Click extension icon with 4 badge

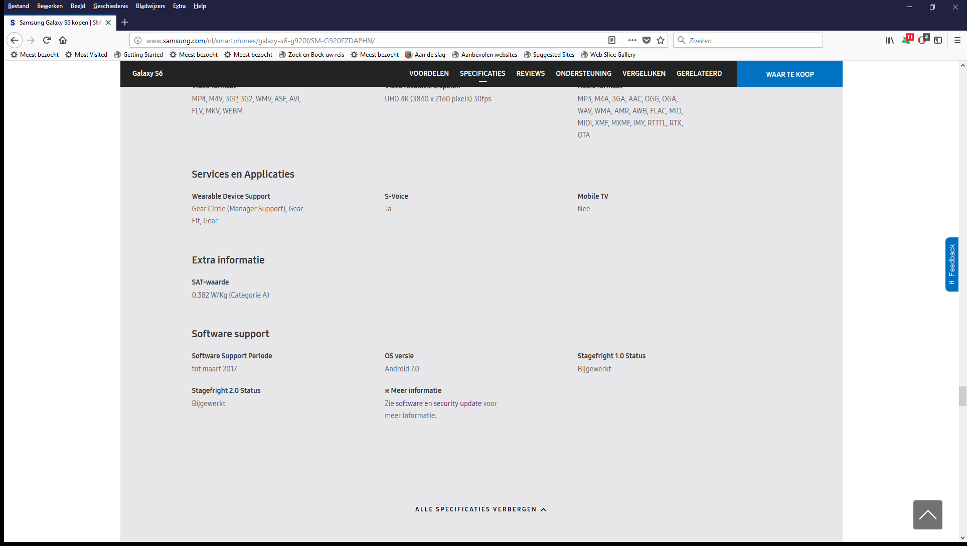[923, 40]
